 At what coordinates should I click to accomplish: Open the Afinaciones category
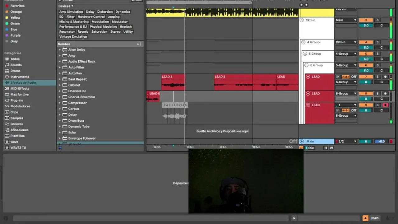(x=19, y=130)
